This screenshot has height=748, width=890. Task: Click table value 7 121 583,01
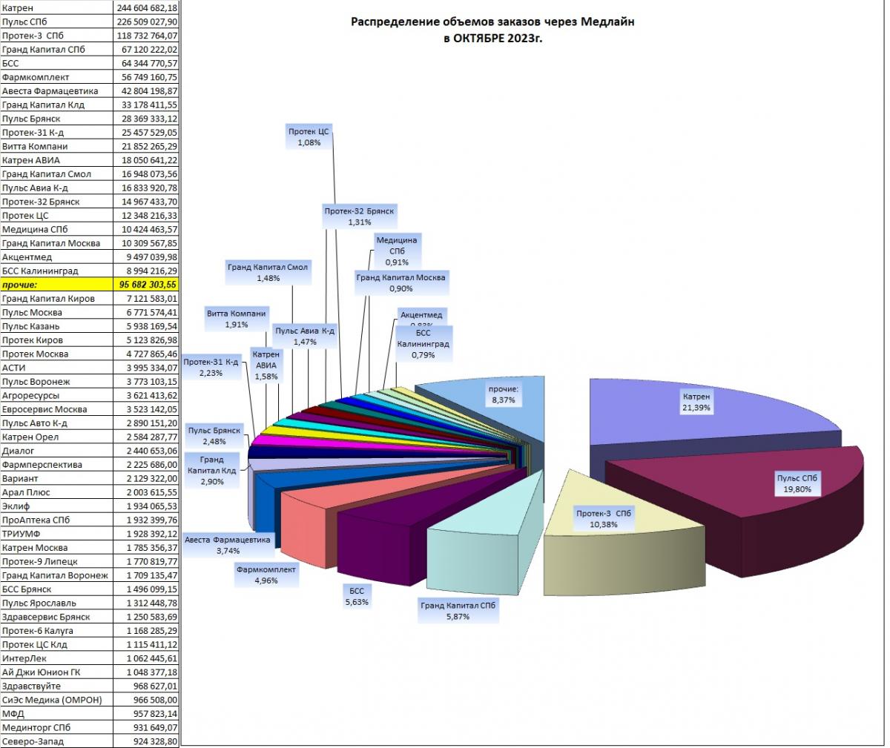coord(147,298)
